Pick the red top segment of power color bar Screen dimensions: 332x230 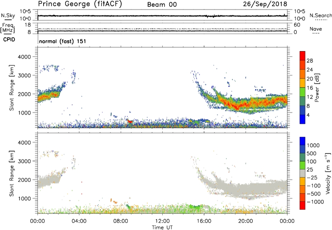click(x=303, y=56)
